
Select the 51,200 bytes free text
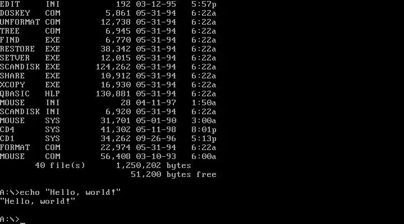173,174
